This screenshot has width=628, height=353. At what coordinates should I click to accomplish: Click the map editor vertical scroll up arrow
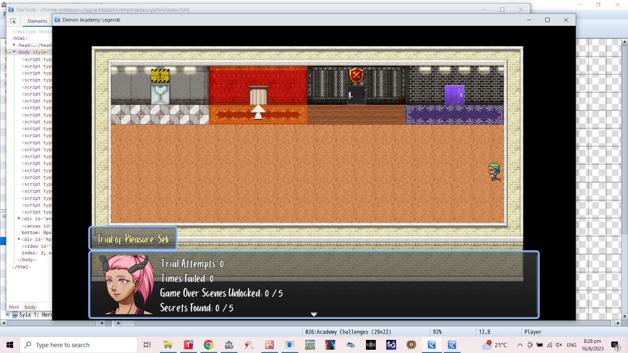pos(624,42)
